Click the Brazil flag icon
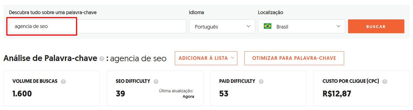The image size is (413, 110). 268,27
